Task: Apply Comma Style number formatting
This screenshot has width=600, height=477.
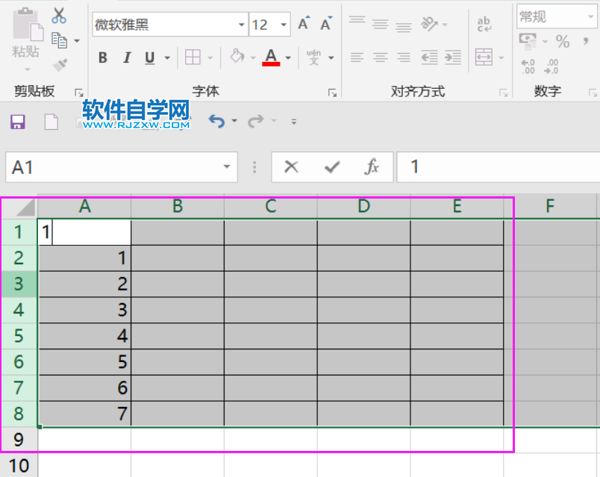Action: tap(586, 41)
